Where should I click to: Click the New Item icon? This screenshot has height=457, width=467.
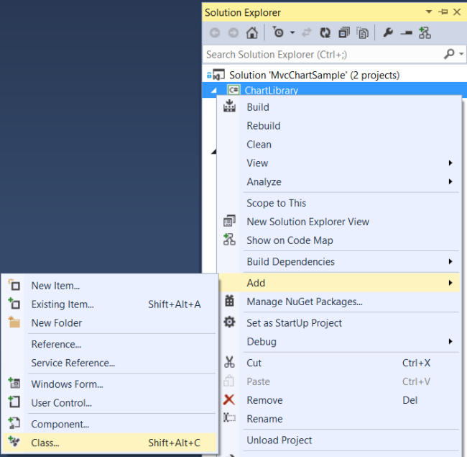point(14,285)
